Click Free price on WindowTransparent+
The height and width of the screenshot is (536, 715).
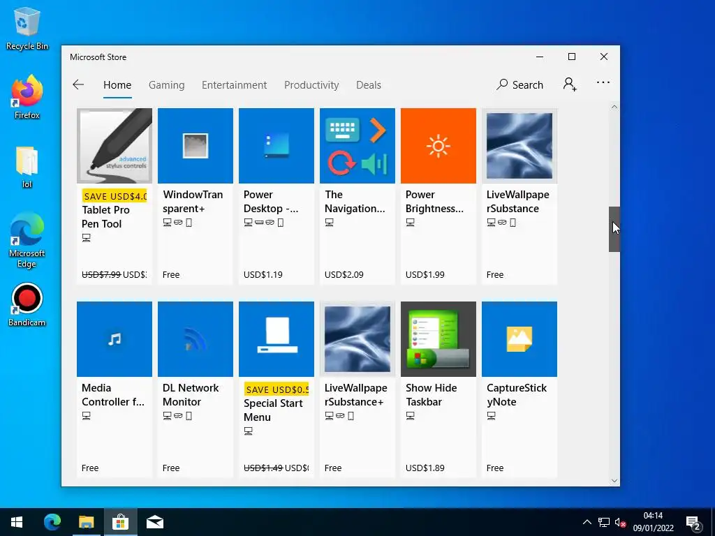[171, 275]
